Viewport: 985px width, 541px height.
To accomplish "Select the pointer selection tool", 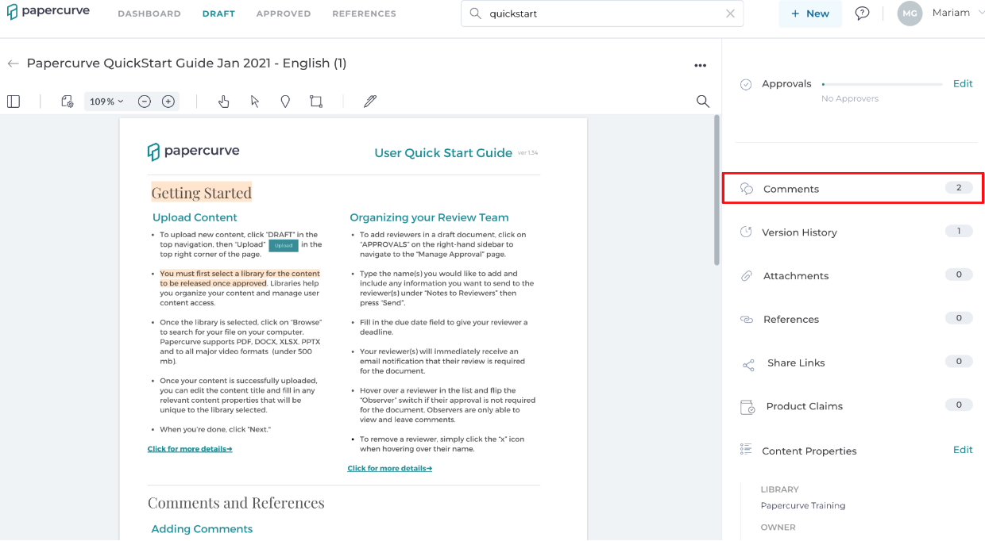I will click(255, 102).
